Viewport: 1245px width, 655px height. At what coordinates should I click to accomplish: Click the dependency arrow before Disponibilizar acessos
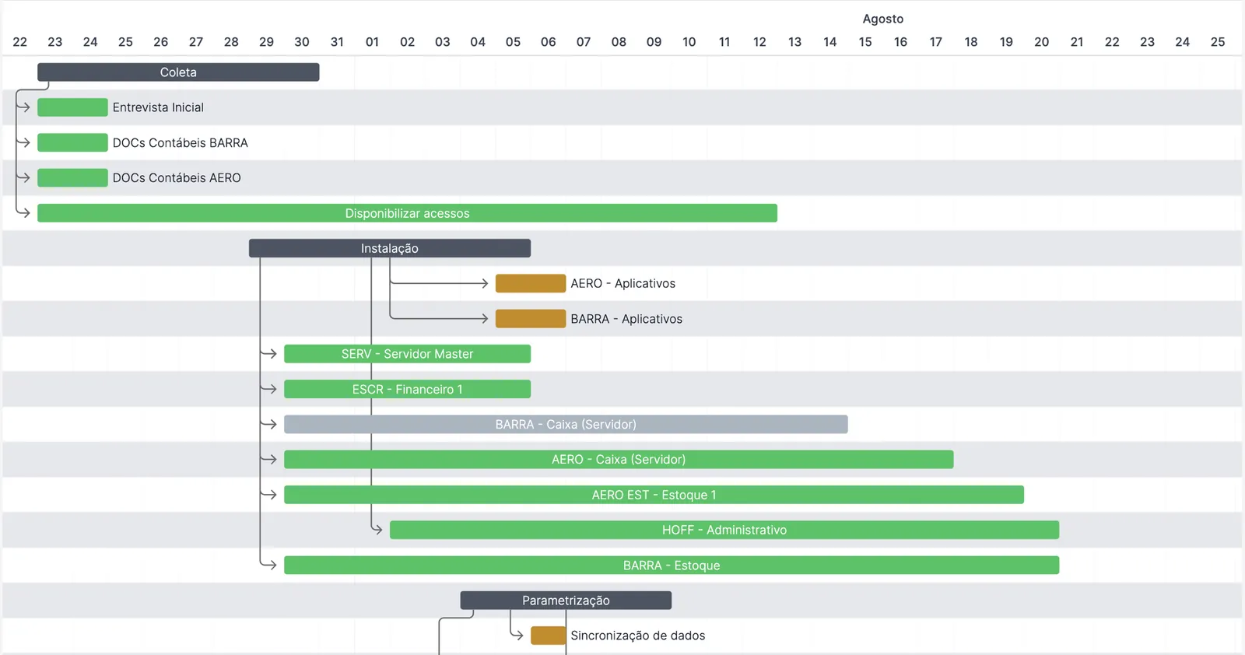pos(23,213)
